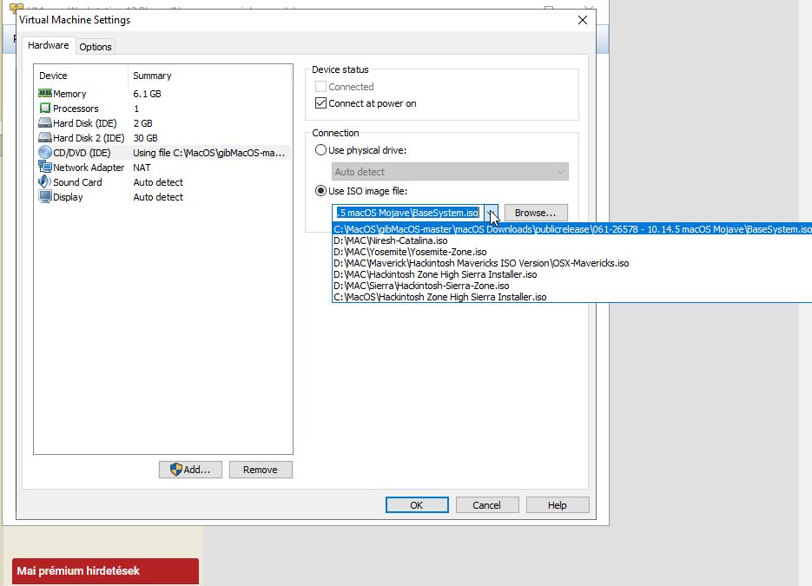Screen dimensions: 812x586
Task: Click the Cancel button
Action: tap(487, 505)
